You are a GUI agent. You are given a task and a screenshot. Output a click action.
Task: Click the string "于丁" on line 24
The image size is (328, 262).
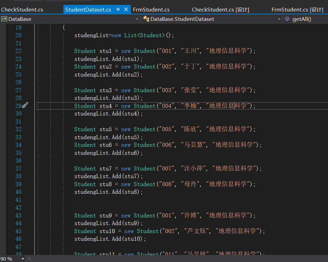(x=190, y=67)
